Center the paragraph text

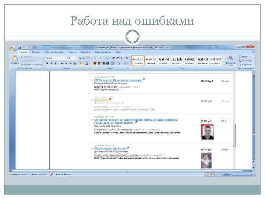(99, 63)
